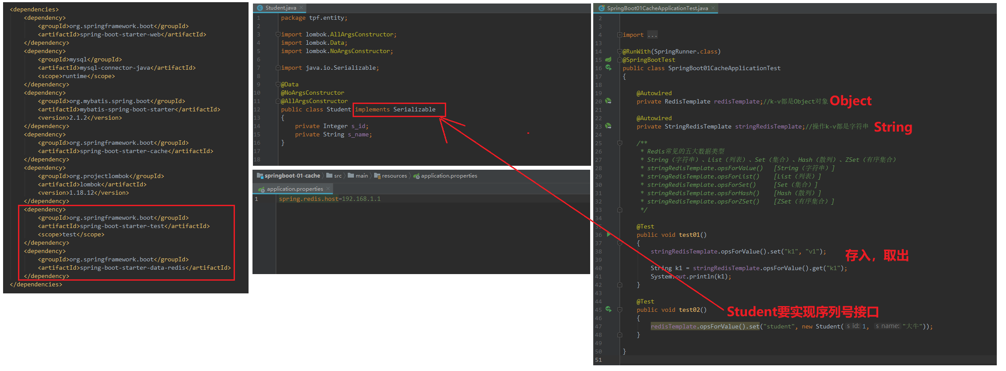
Task: Collapse the Javadoc comment fold at line 25
Action: click(x=620, y=143)
